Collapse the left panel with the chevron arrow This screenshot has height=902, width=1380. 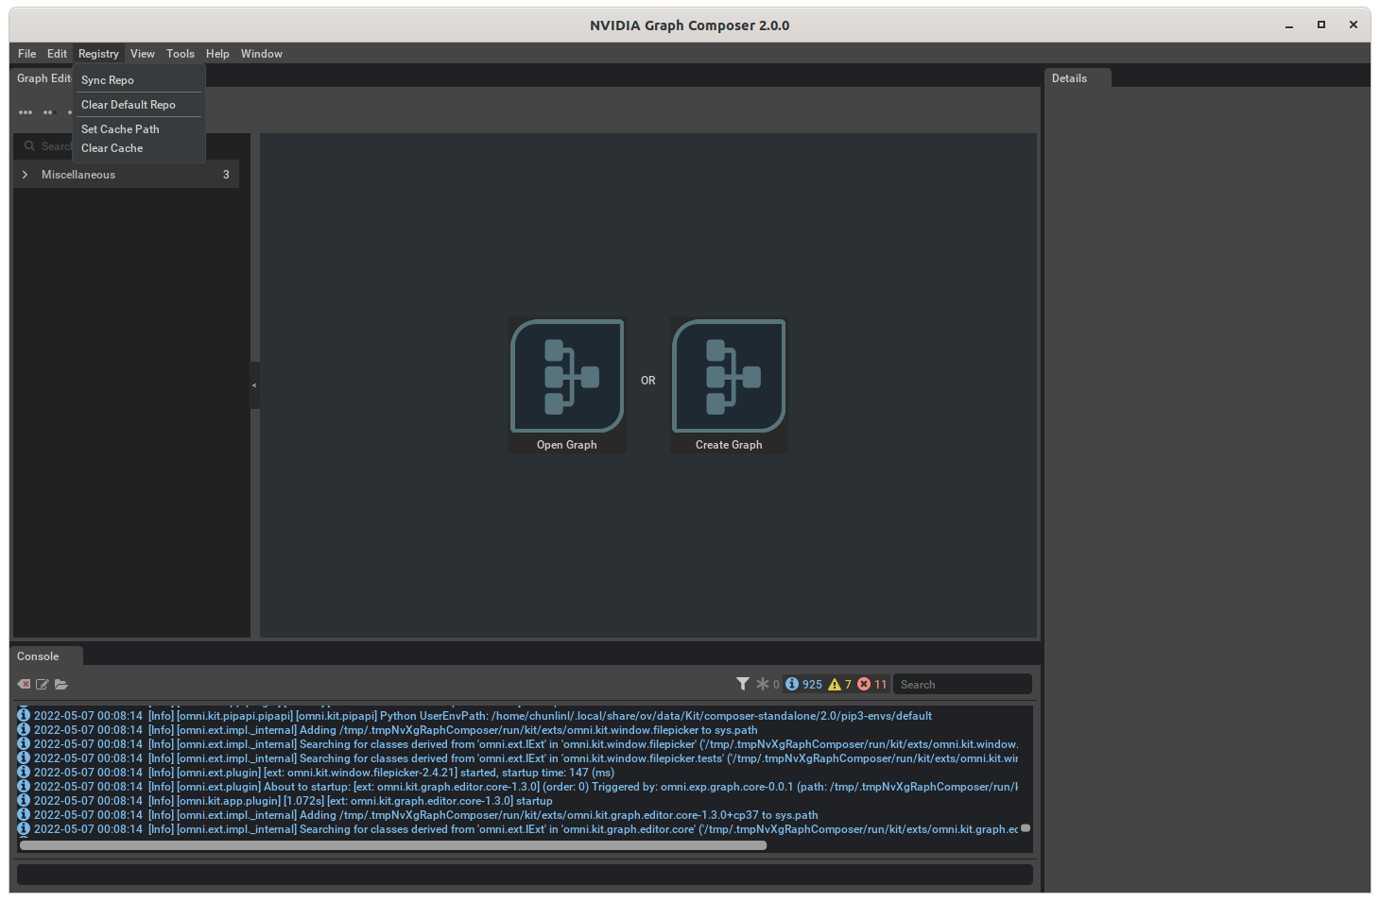tap(253, 385)
